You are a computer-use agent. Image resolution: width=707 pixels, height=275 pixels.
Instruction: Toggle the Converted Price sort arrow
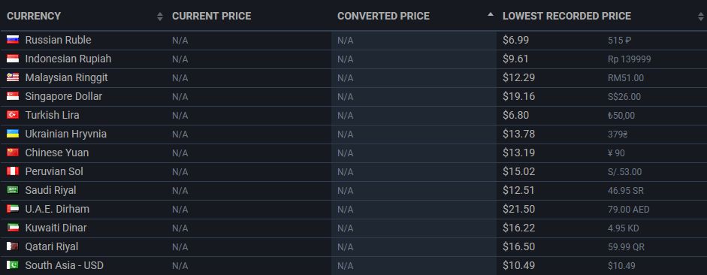click(491, 14)
